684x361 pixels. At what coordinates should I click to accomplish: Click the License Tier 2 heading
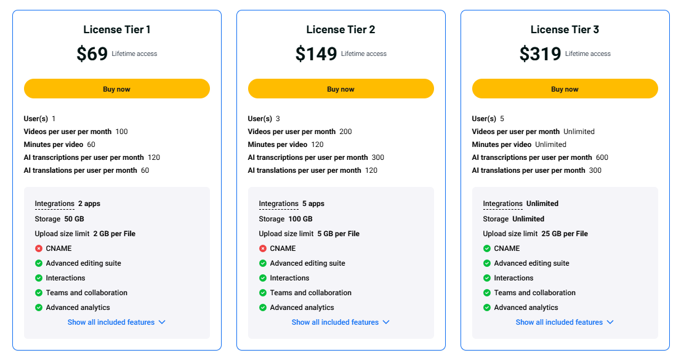coord(340,30)
